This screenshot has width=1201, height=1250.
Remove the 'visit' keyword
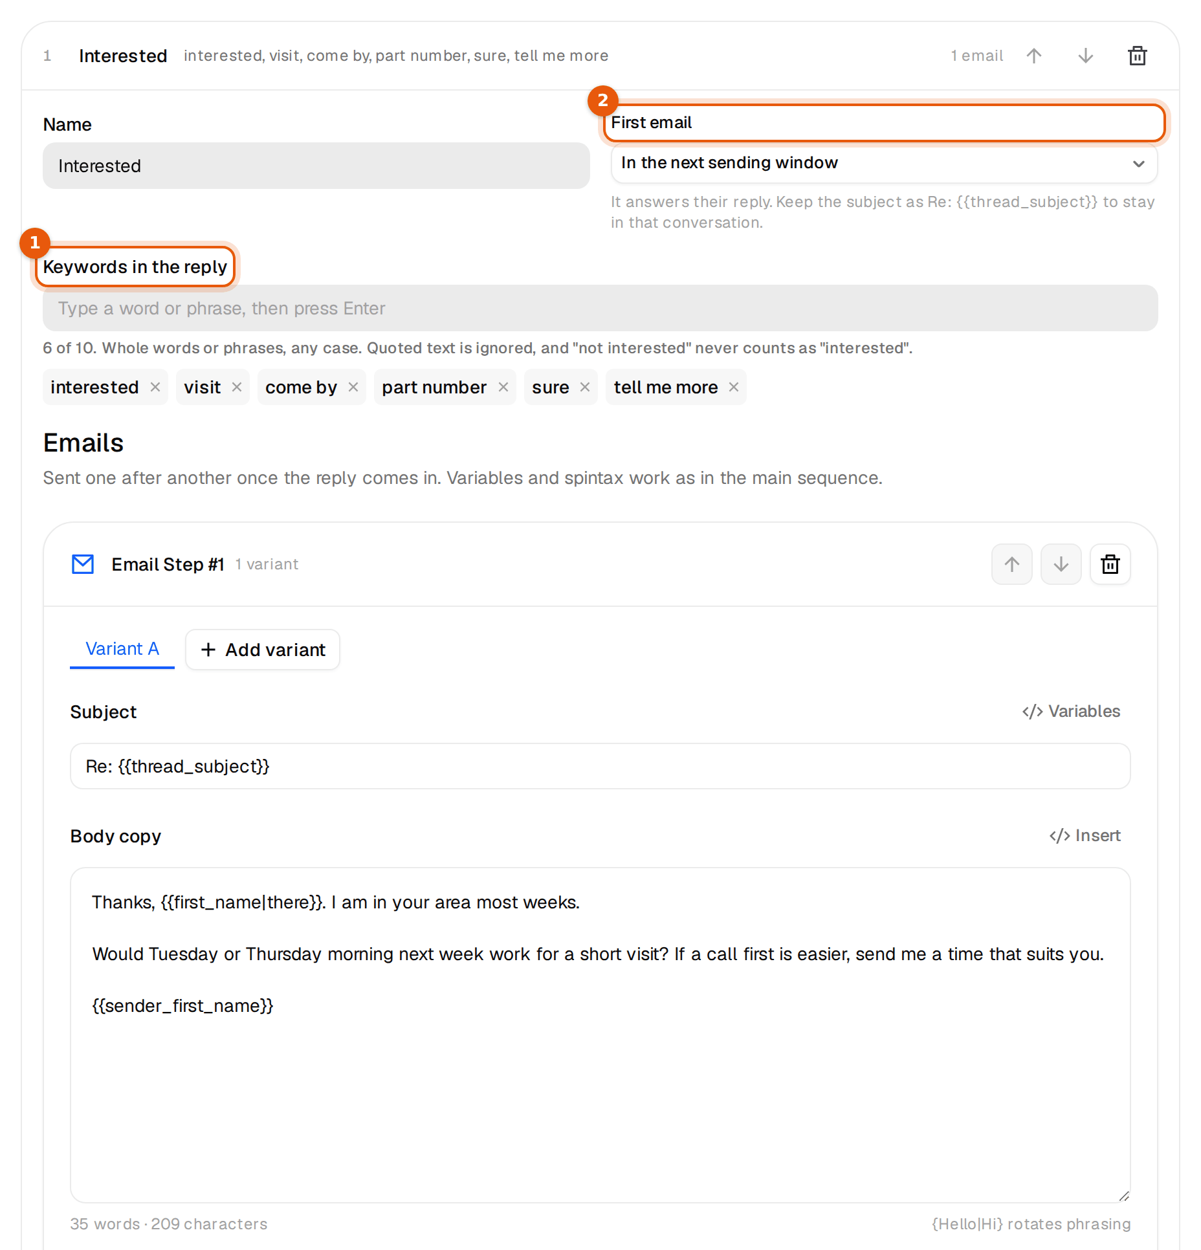tap(237, 387)
